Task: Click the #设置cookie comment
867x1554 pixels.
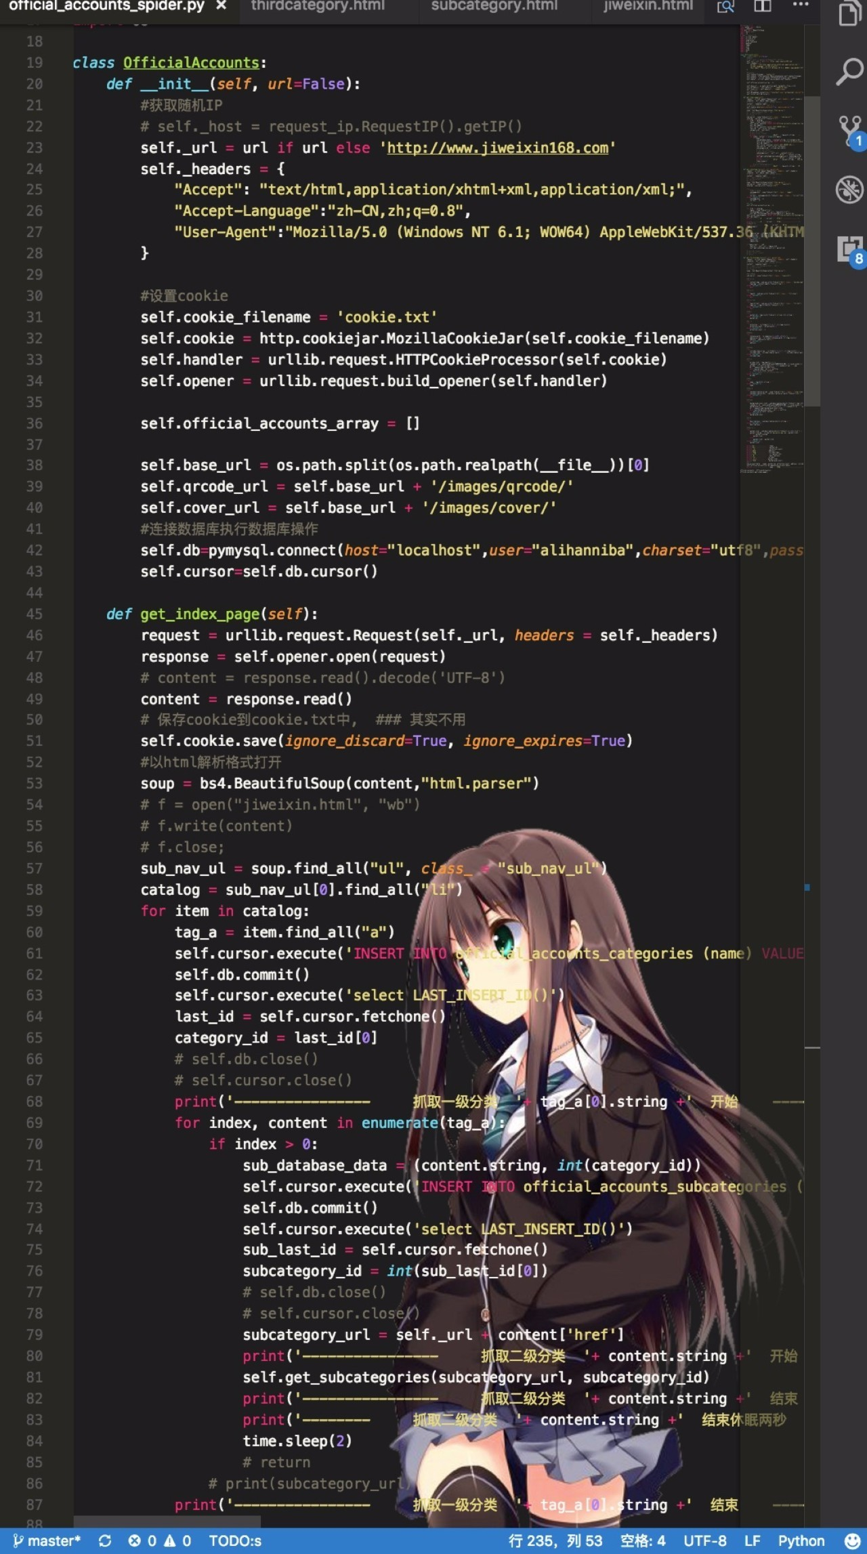Action: (x=184, y=296)
